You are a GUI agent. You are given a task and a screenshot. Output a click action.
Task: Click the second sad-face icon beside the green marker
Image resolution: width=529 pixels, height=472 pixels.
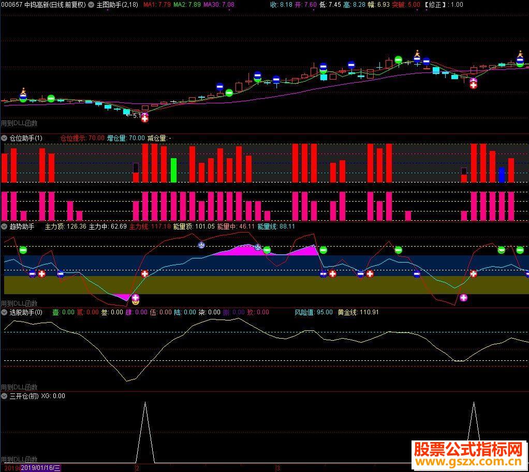click(258, 247)
